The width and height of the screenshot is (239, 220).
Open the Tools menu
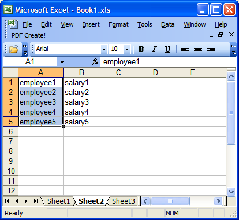point(145,24)
